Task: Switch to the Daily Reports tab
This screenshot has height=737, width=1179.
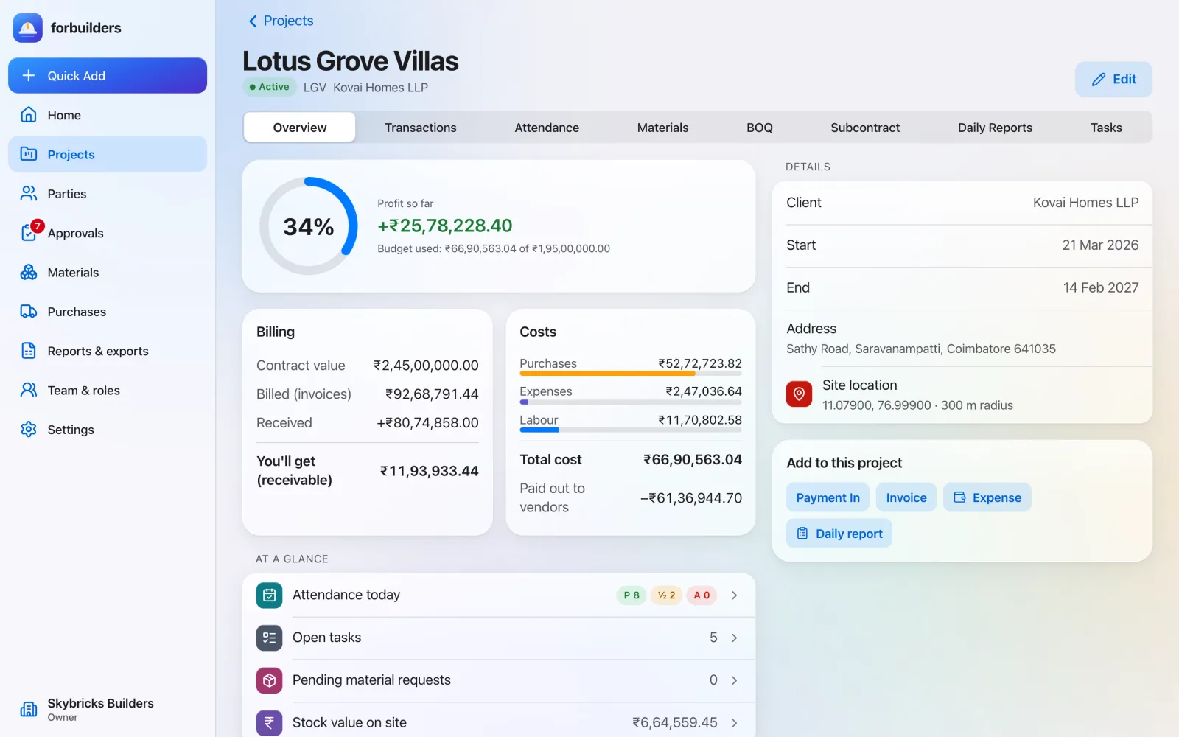Action: point(995,128)
